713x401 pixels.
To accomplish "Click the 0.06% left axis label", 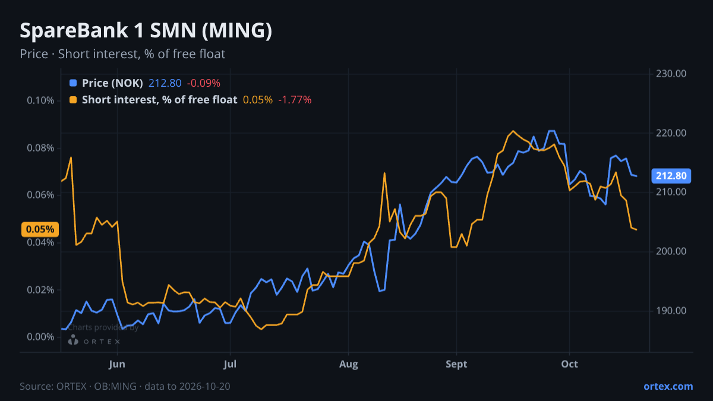I will point(40,195).
